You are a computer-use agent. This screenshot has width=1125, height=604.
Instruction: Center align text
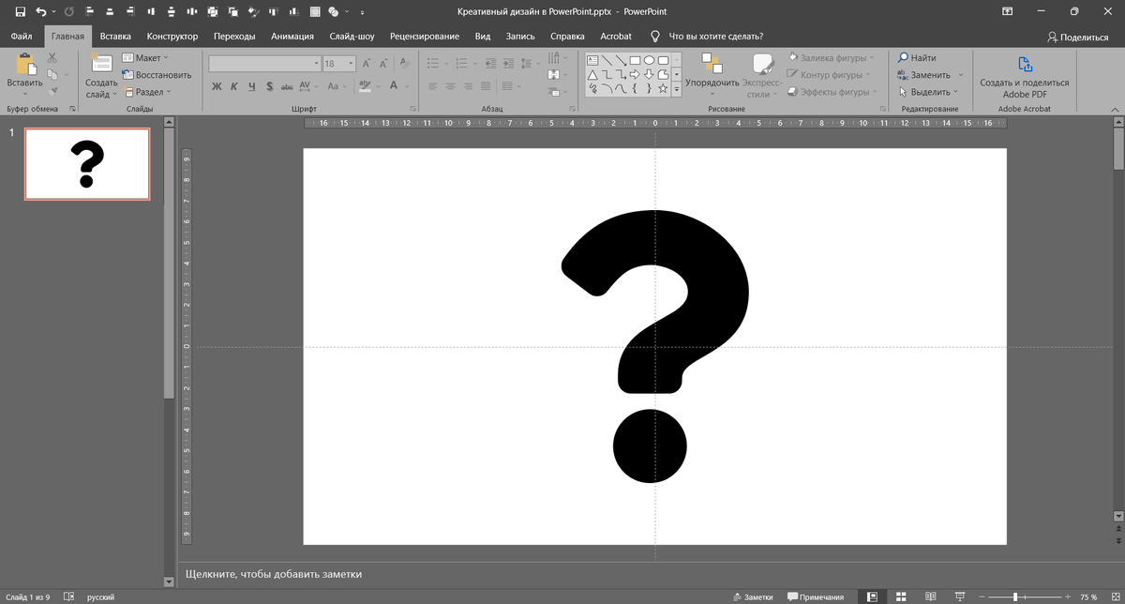pyautogui.click(x=451, y=86)
